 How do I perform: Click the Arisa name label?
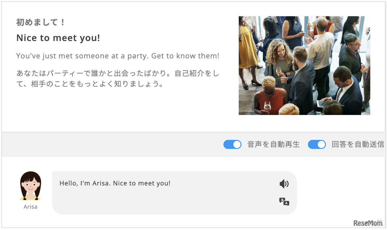click(30, 207)
